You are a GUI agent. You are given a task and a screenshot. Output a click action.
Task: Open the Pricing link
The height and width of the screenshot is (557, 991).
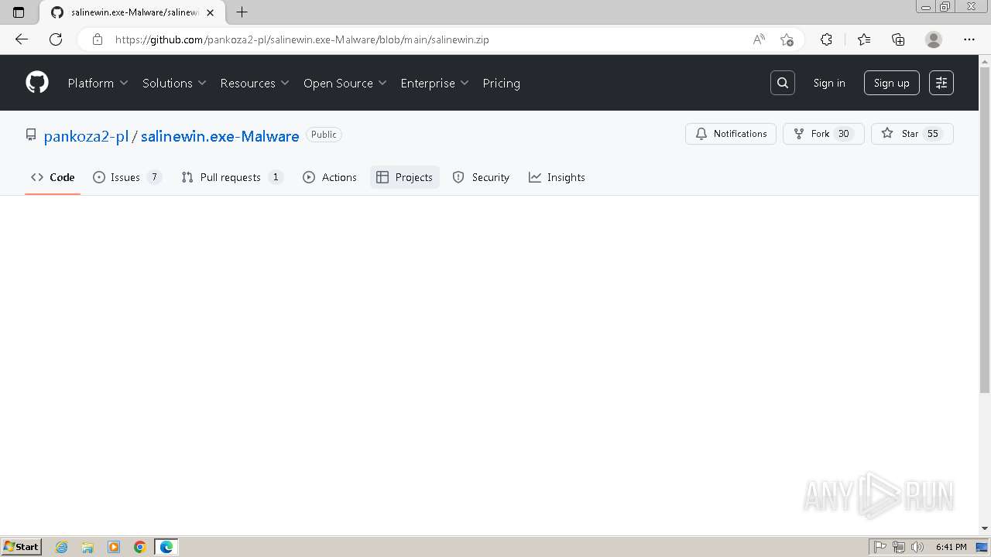pos(501,83)
